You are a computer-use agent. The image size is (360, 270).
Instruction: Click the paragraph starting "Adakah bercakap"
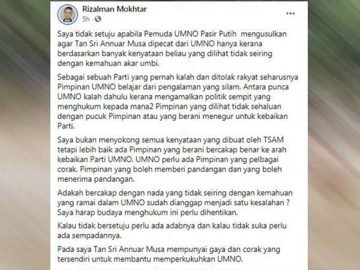pyautogui.click(x=175, y=203)
